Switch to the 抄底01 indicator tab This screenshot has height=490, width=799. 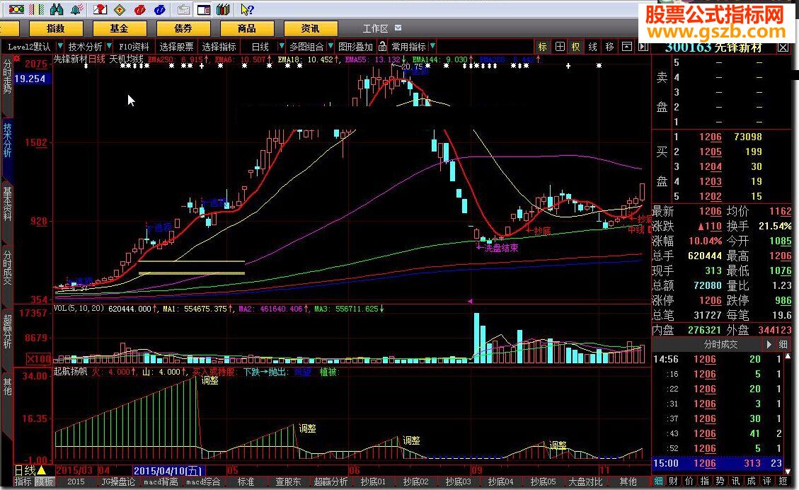tap(371, 482)
